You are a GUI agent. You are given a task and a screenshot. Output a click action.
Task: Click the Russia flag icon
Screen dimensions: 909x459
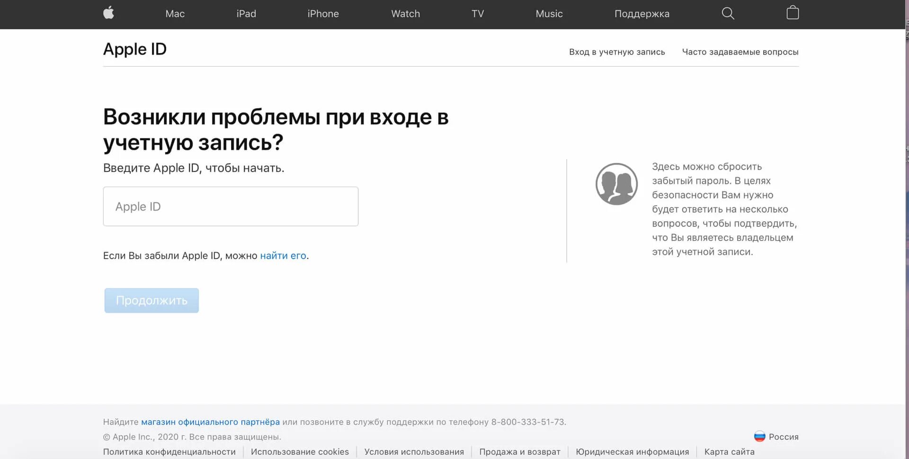[x=759, y=437]
